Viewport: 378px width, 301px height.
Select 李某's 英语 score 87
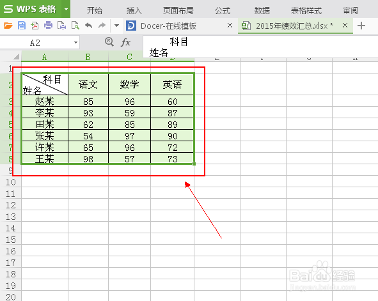[x=172, y=112]
